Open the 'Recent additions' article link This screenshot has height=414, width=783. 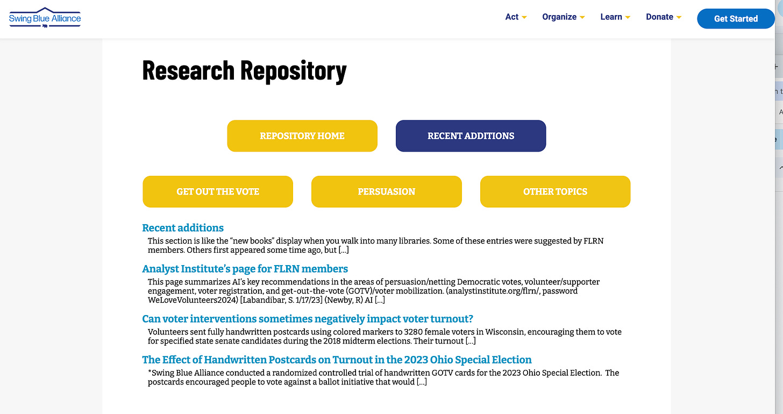(x=183, y=227)
